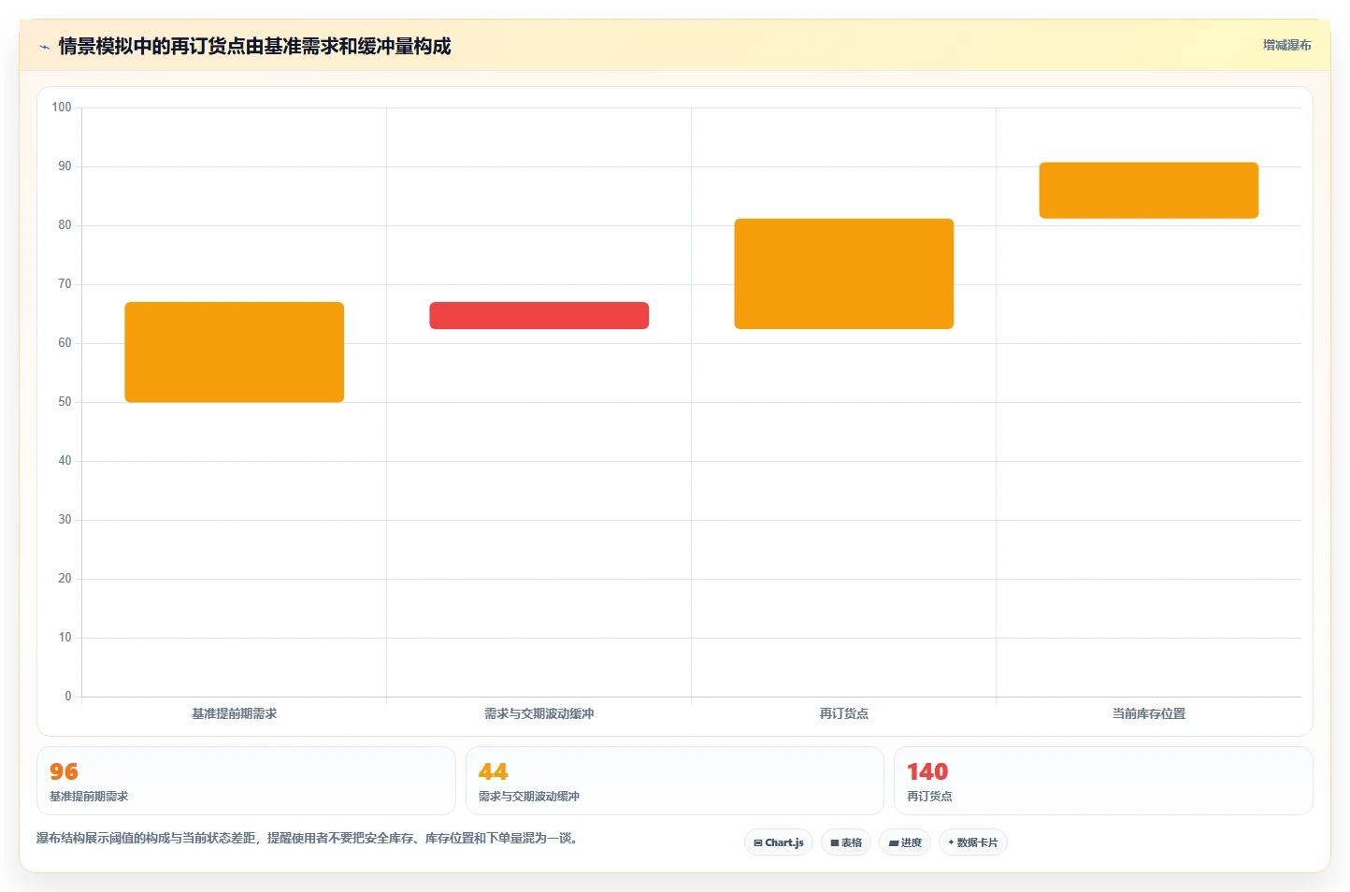This screenshot has width=1350, height=892.
Task: Select the Chart.js tag chip
Action: (x=779, y=842)
